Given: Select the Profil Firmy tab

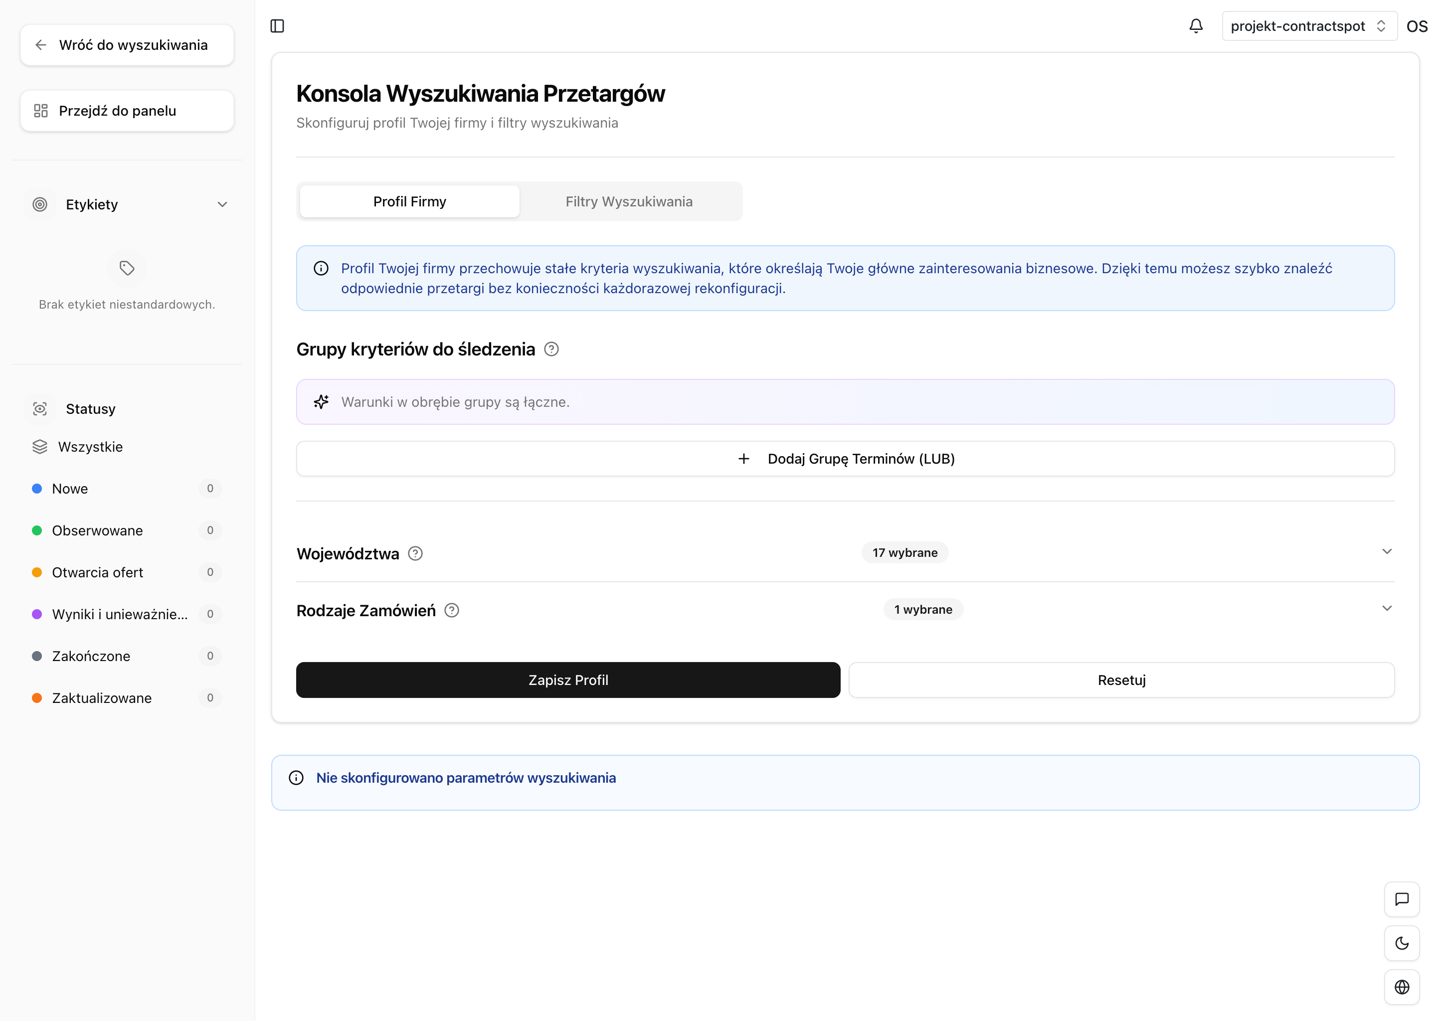Looking at the screenshot, I should [x=409, y=201].
